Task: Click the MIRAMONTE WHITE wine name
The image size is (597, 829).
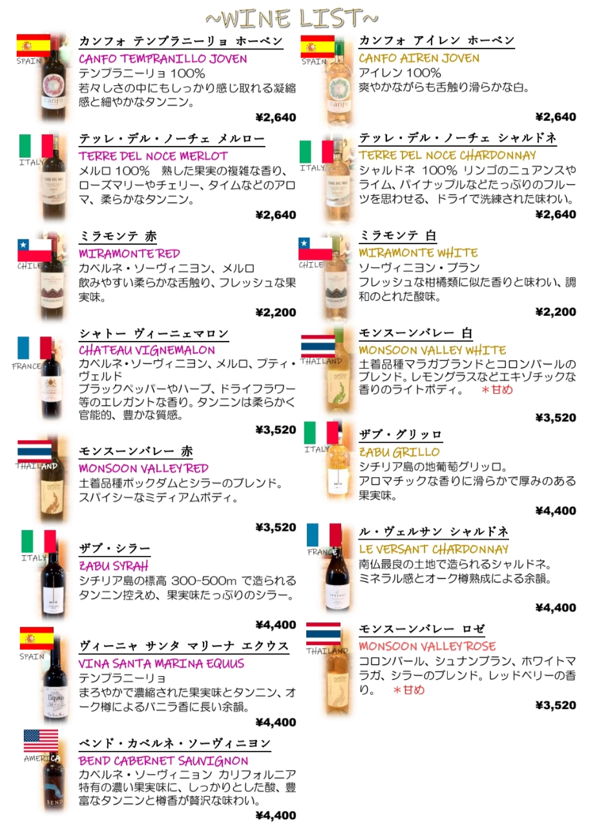Action: pos(418,252)
